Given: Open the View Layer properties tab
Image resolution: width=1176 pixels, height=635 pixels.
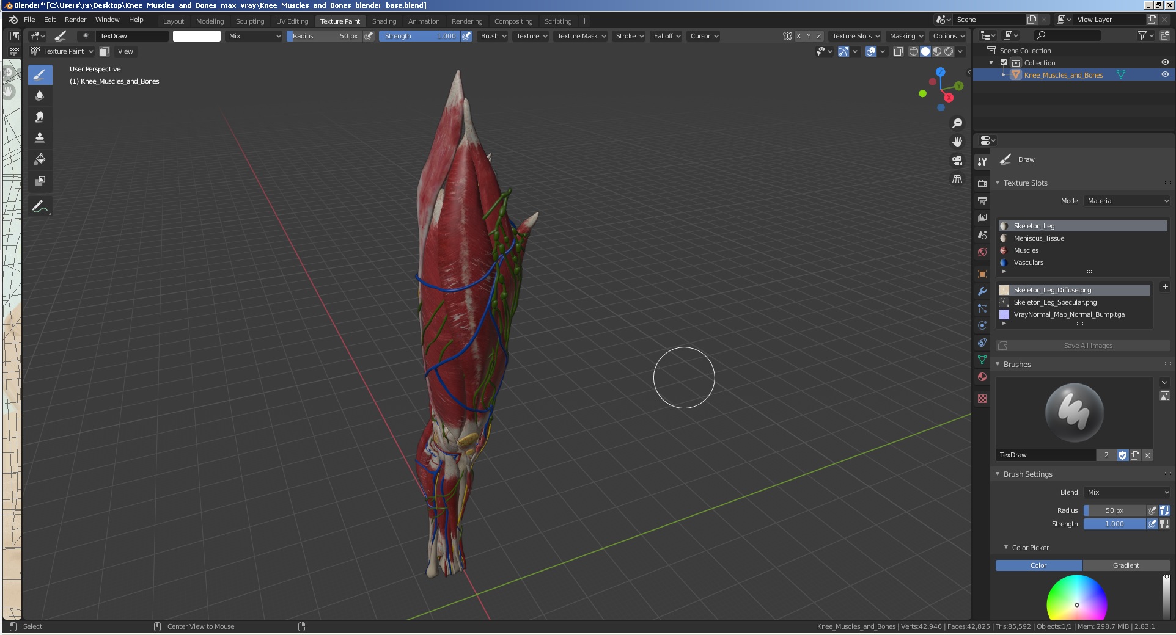Looking at the screenshot, I should [982, 218].
